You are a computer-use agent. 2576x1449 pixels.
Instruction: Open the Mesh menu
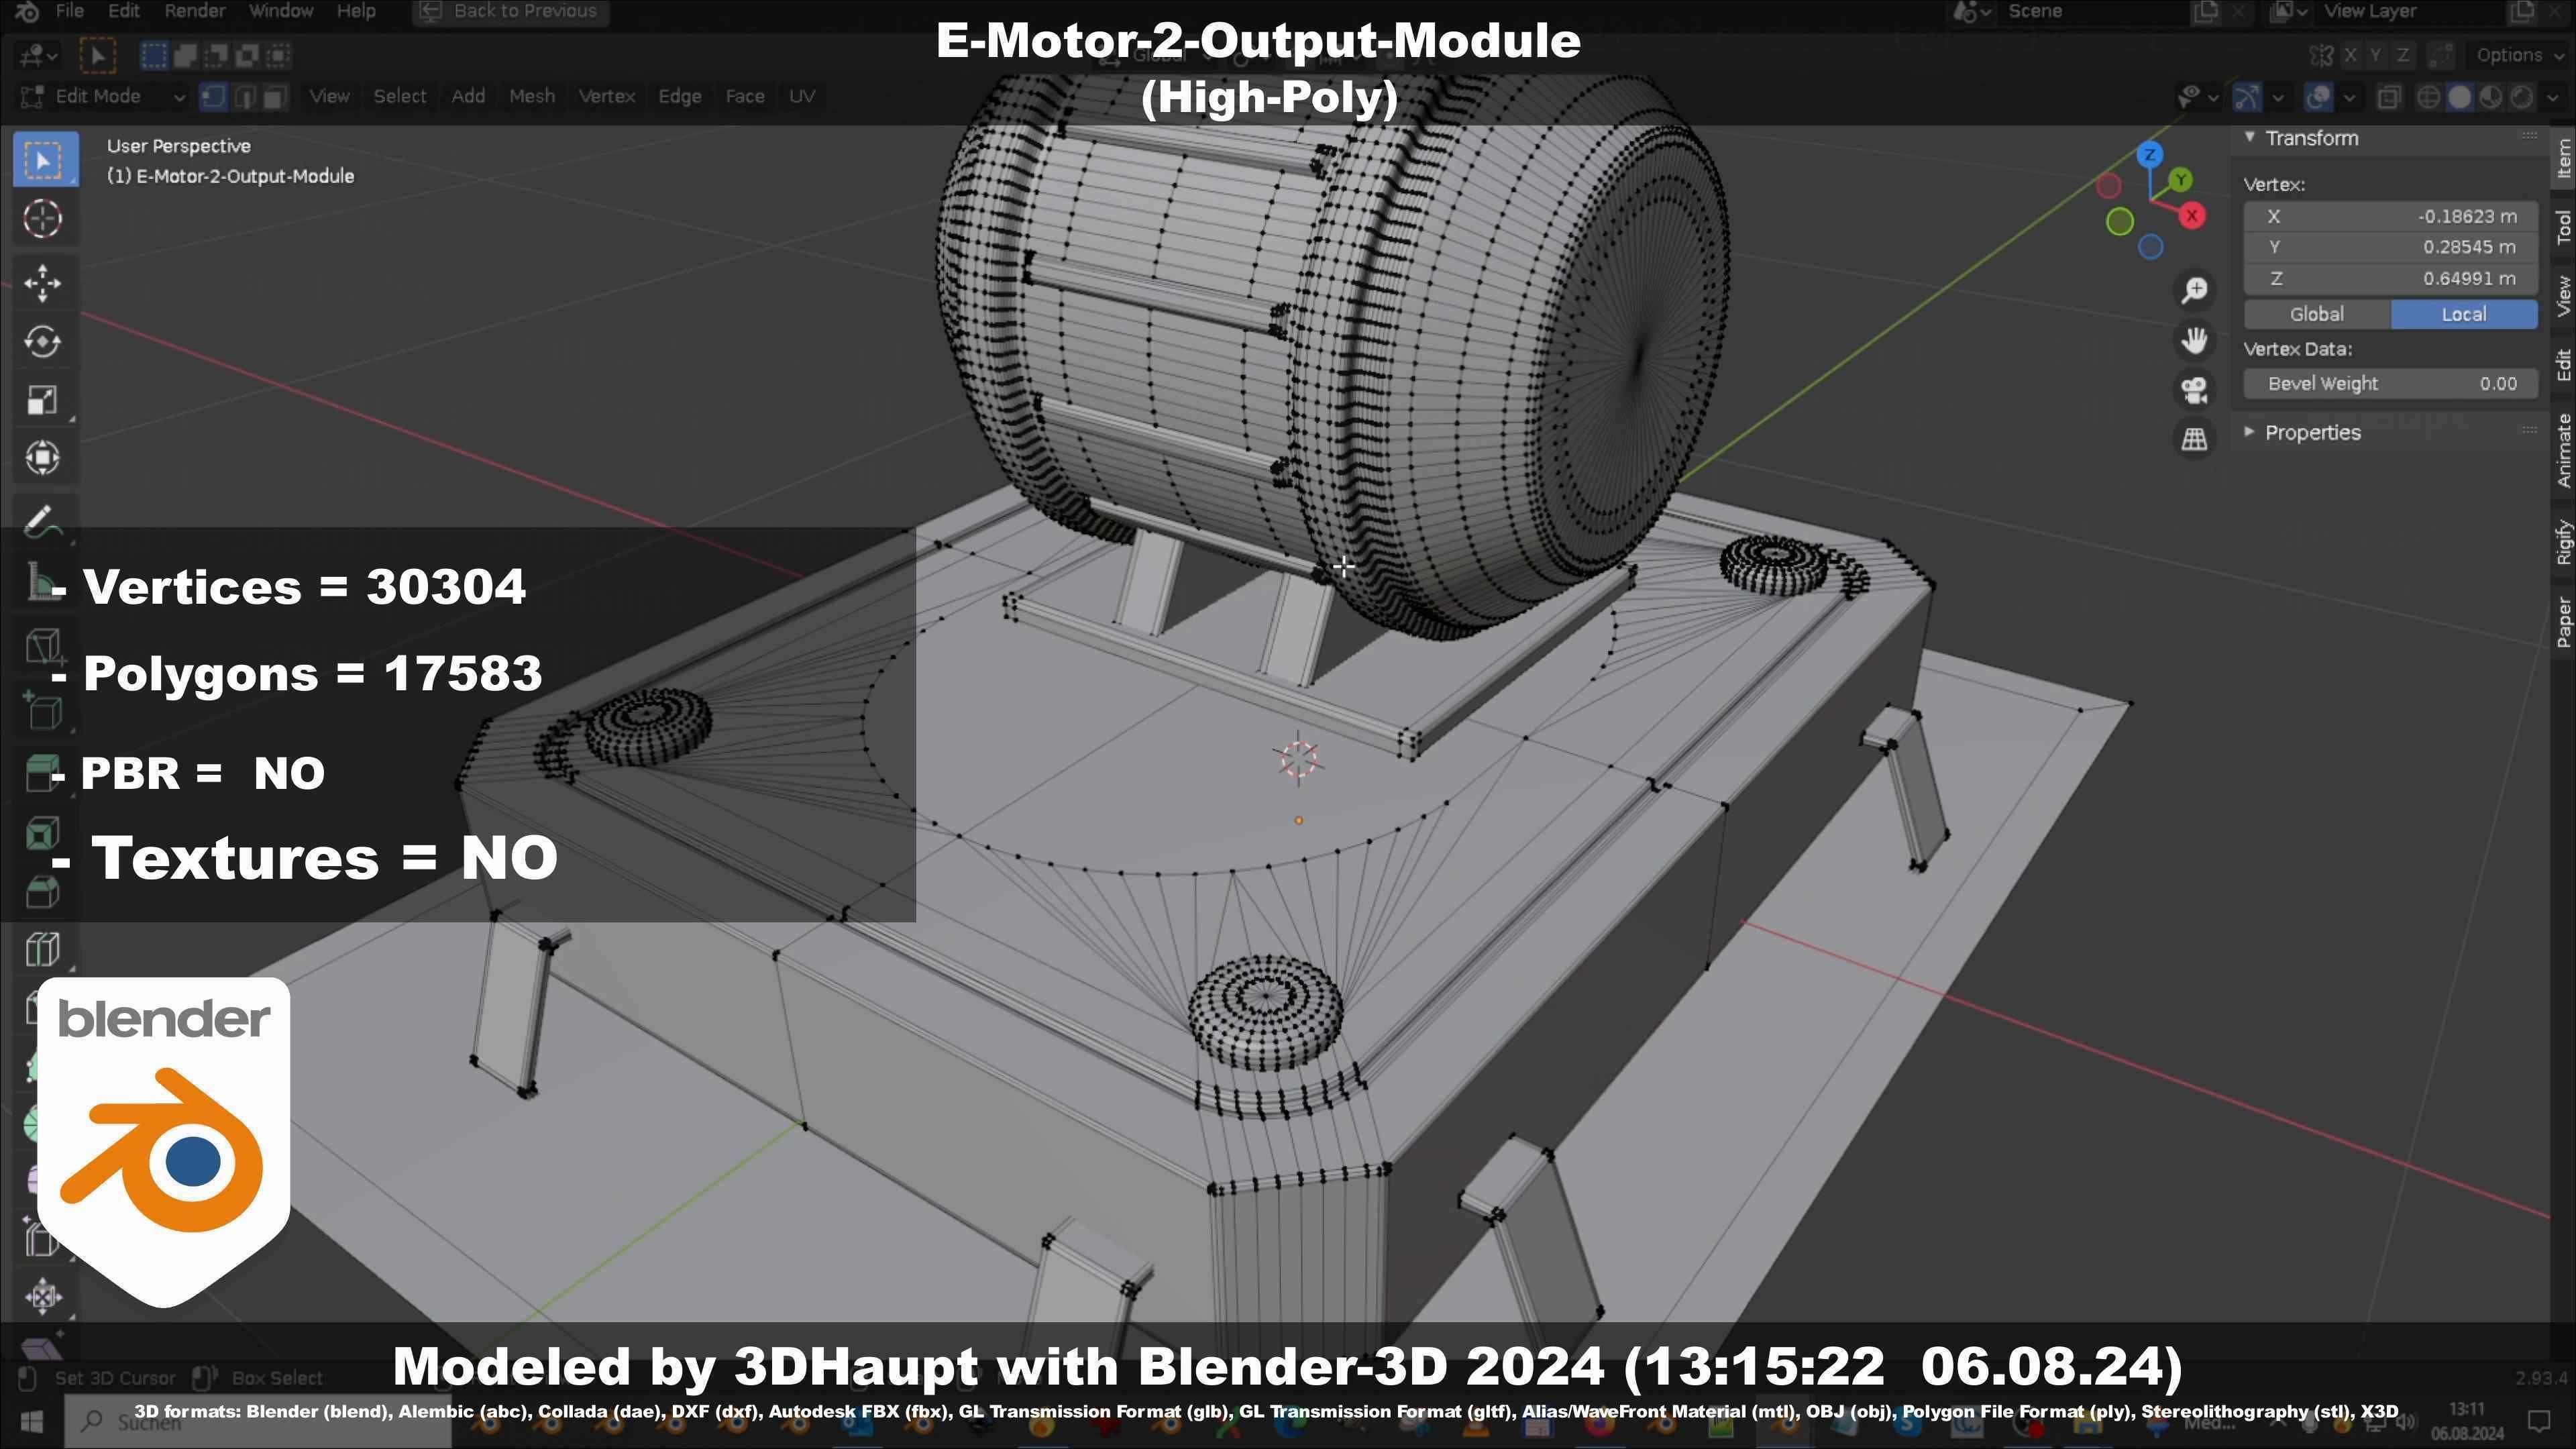pyautogui.click(x=532, y=97)
